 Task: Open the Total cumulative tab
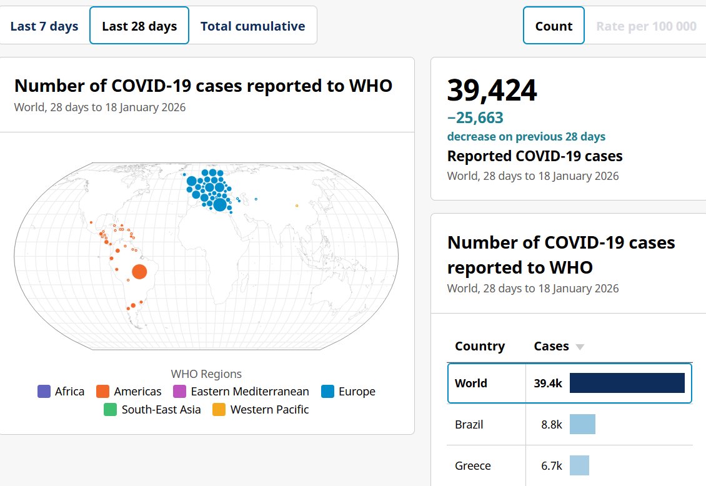tap(252, 26)
